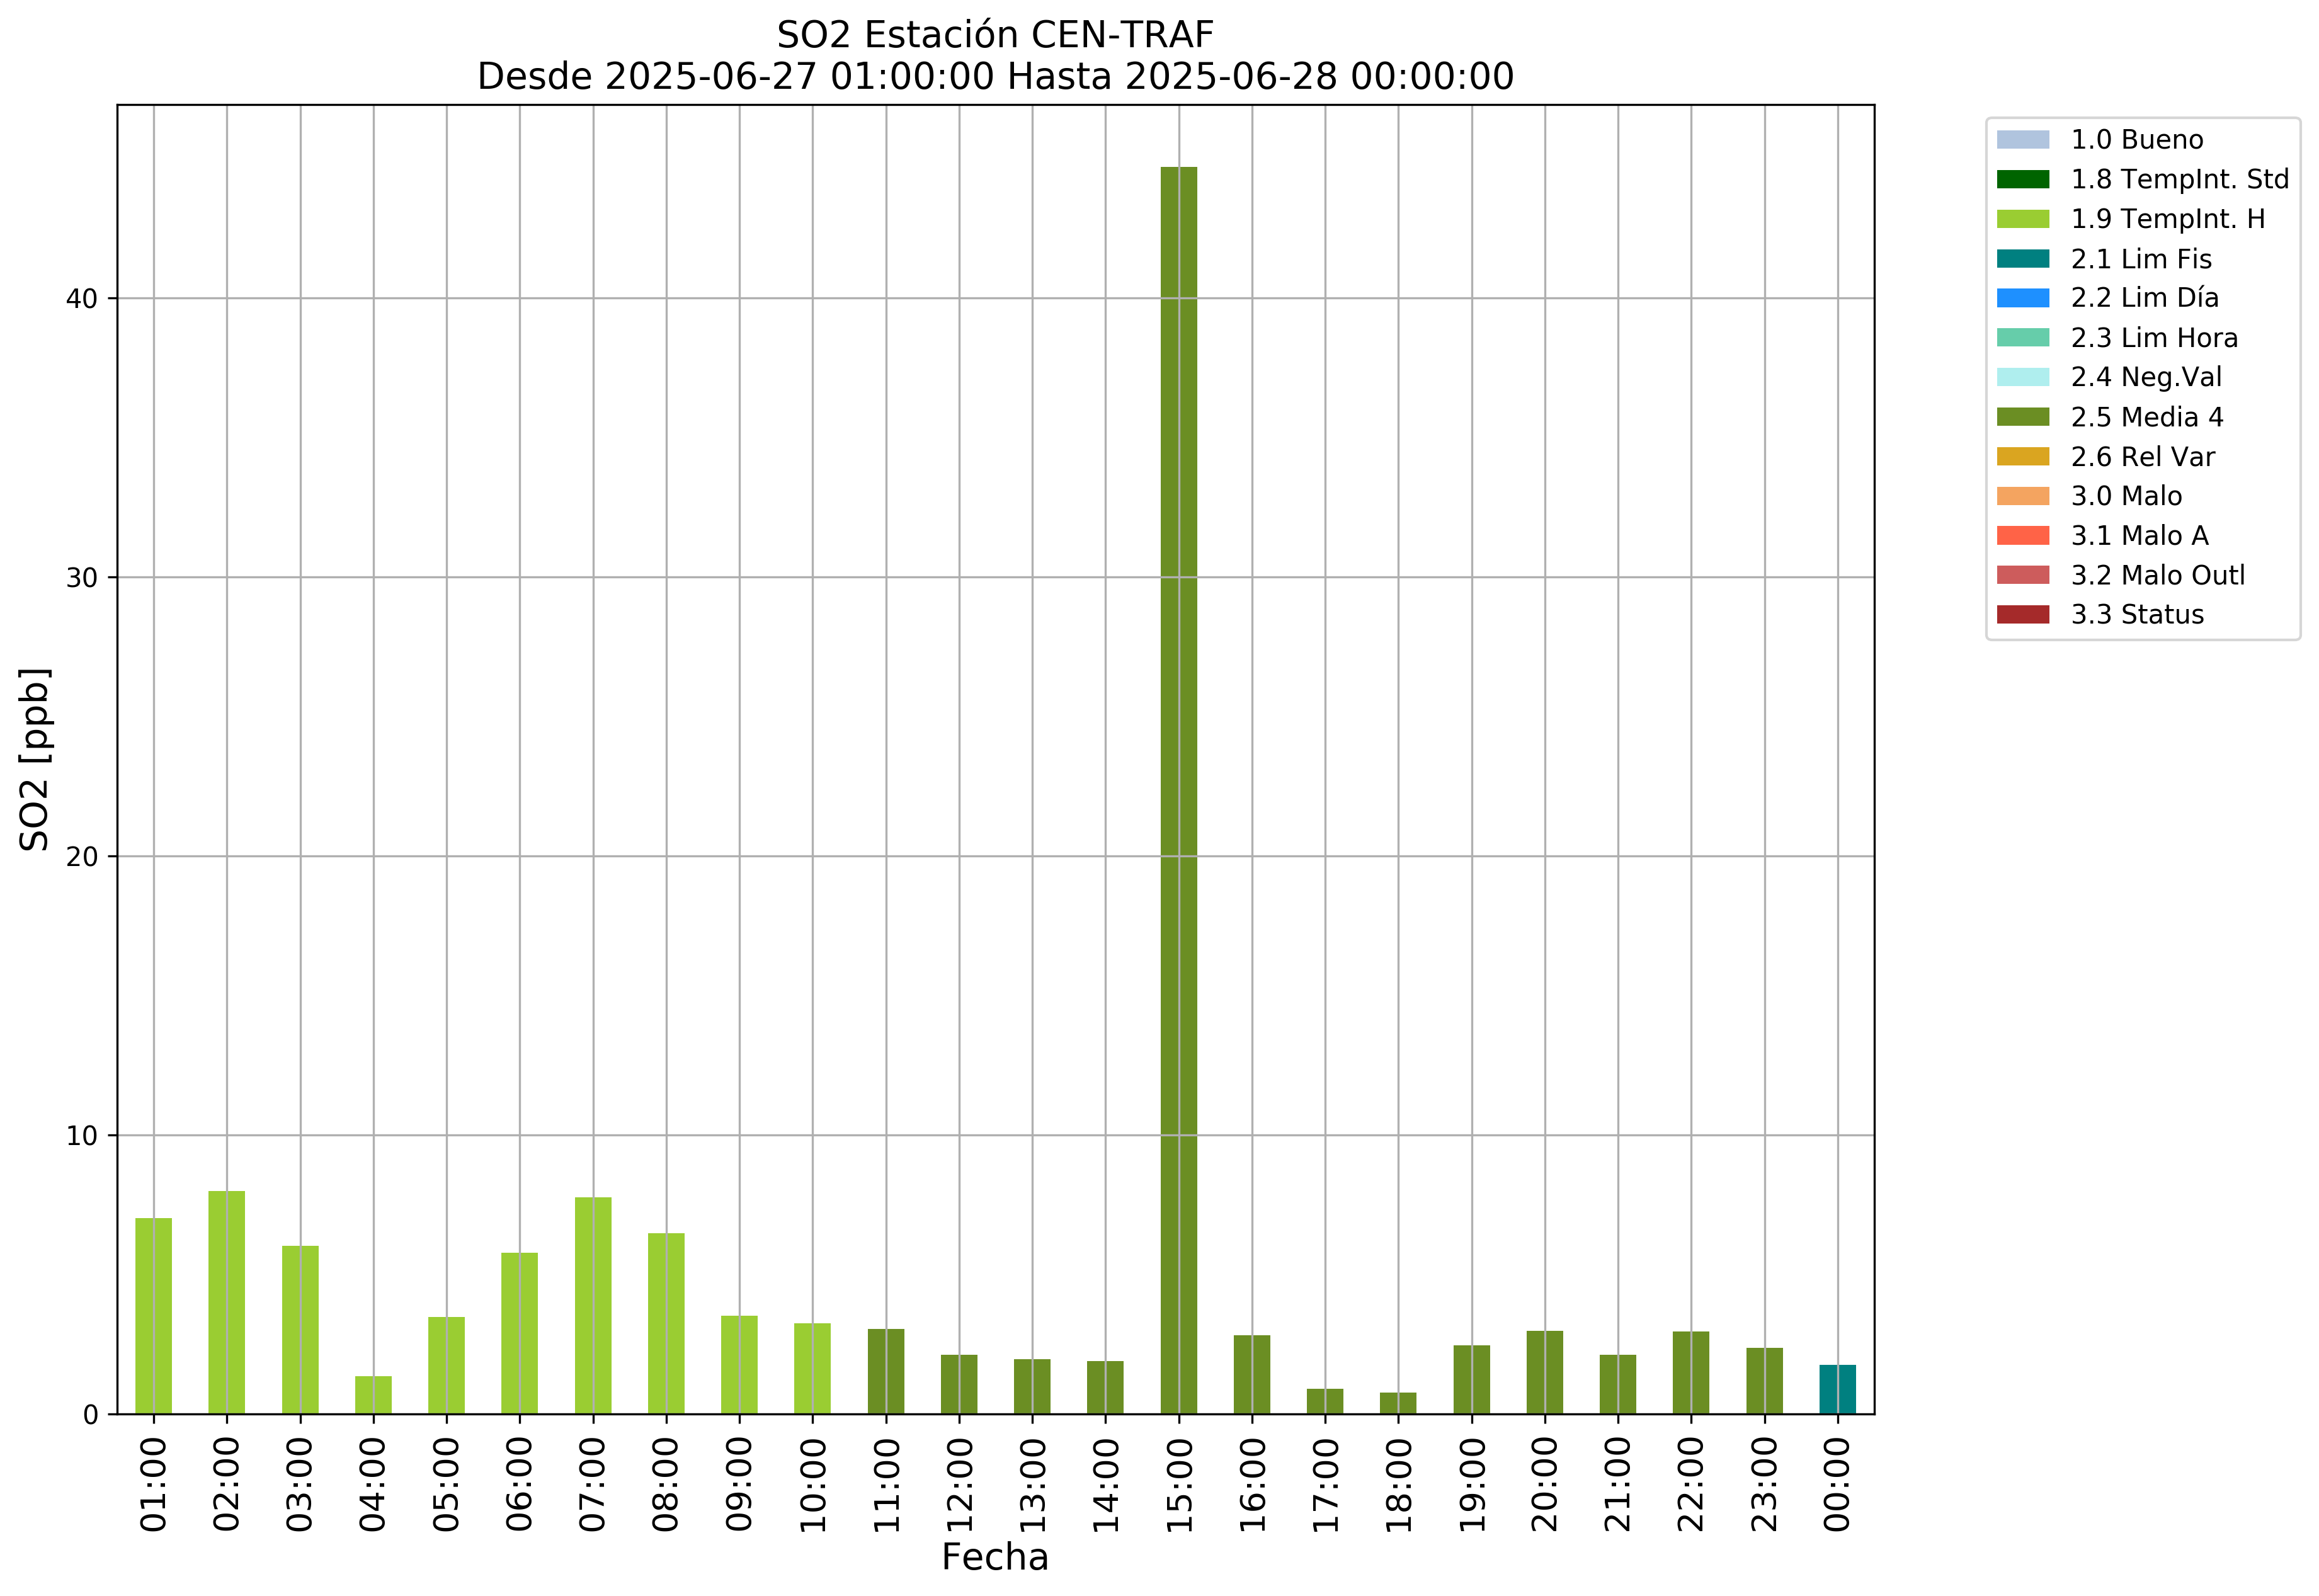Click the 15:00 x-axis tick label
Viewport: 2319px width, 1596px height.
pyautogui.click(x=1179, y=1485)
